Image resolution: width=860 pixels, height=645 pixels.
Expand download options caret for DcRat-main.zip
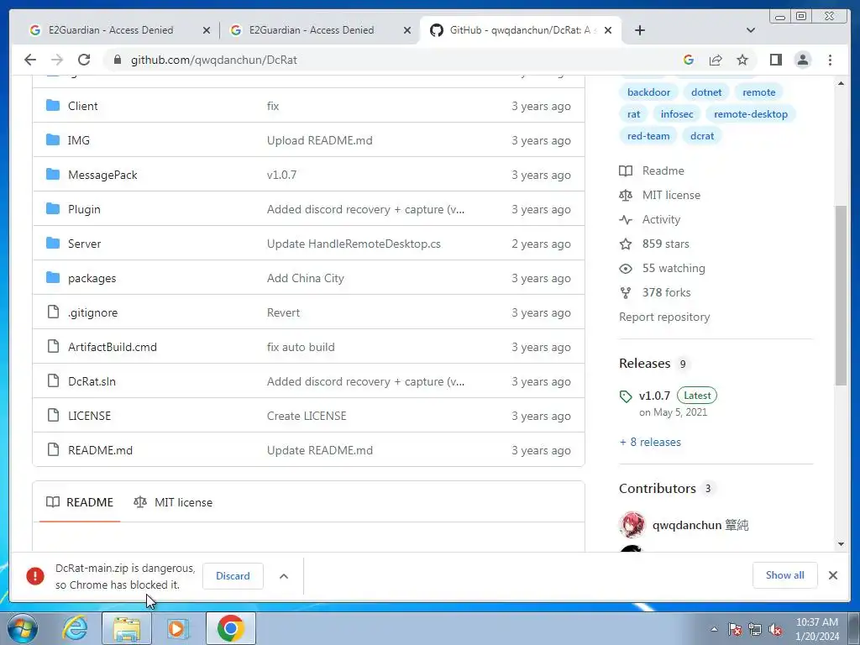tap(284, 576)
